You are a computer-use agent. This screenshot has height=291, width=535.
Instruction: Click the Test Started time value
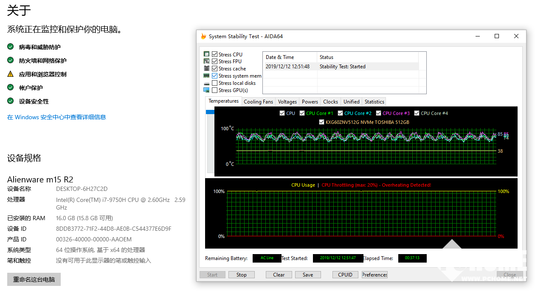point(338,258)
